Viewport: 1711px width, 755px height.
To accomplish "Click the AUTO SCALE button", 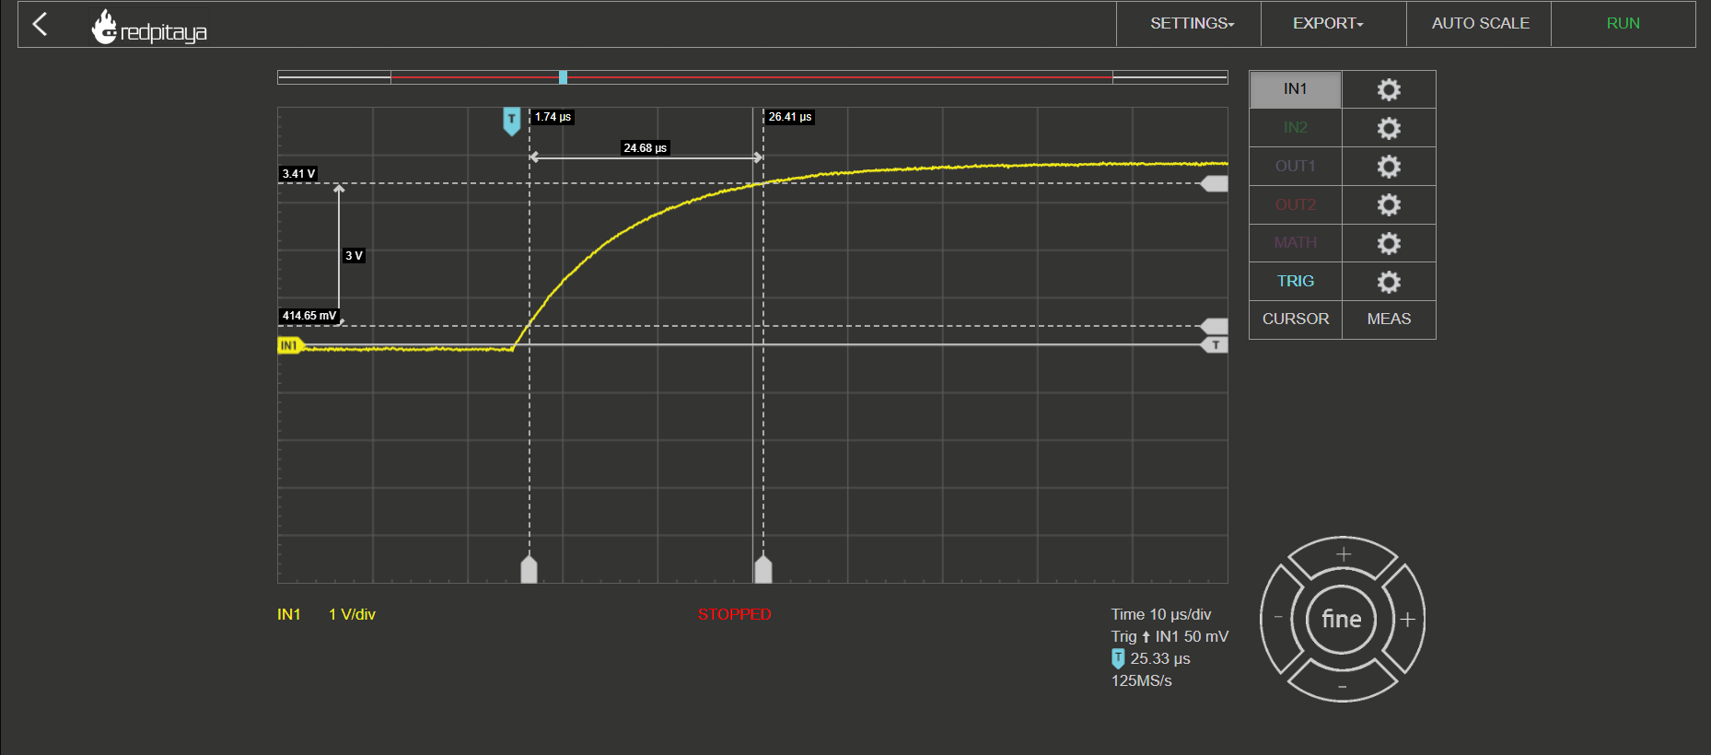I will coord(1480,24).
